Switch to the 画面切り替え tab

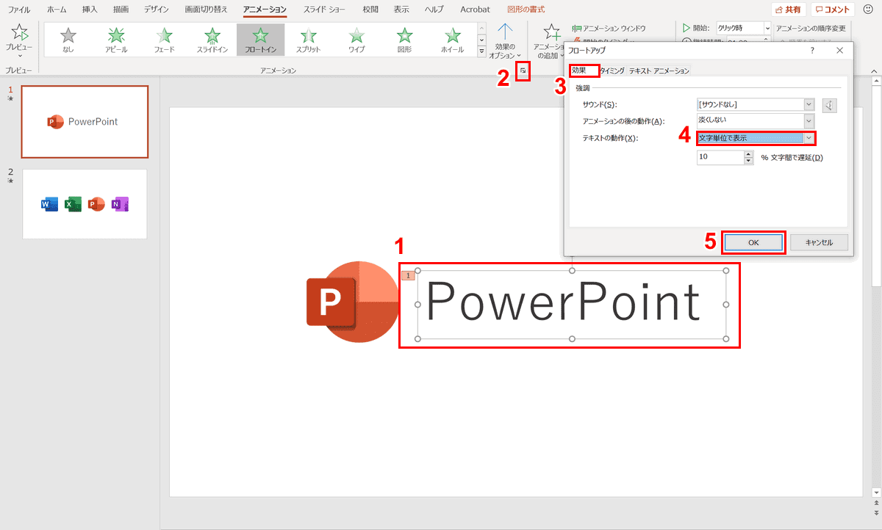(207, 10)
